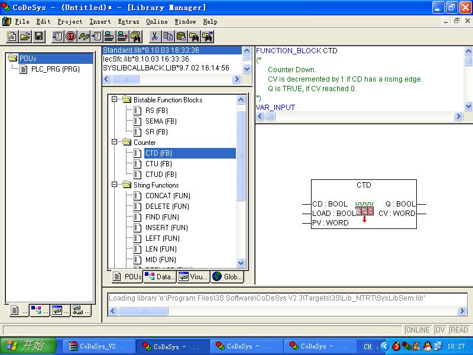Image resolution: width=473 pixels, height=355 pixels.
Task: Click the Cut scissors icon
Action: coord(154,37)
